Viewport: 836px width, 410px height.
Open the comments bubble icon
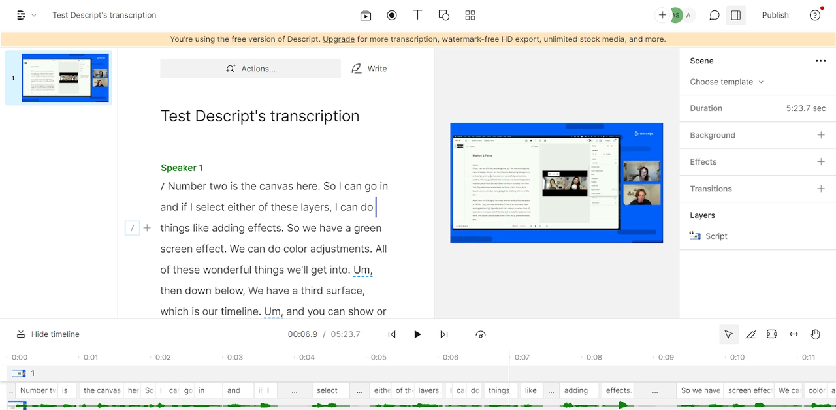(x=714, y=15)
